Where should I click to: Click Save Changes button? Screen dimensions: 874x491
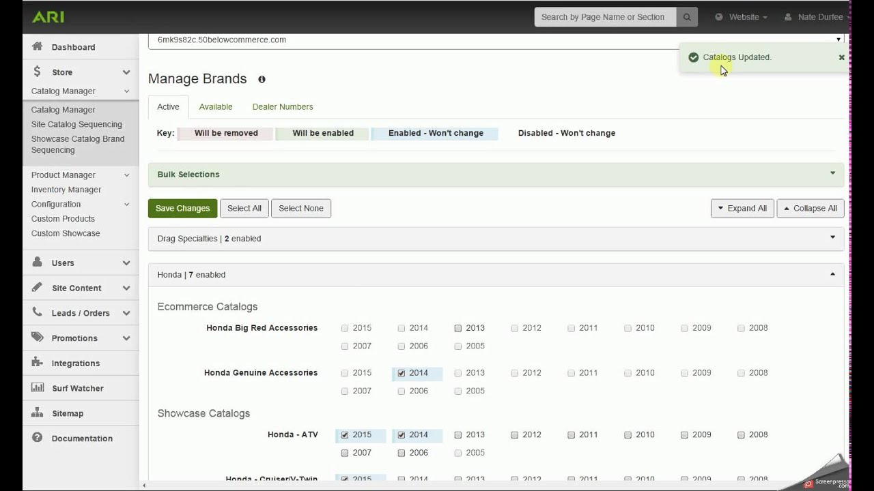pyautogui.click(x=182, y=208)
